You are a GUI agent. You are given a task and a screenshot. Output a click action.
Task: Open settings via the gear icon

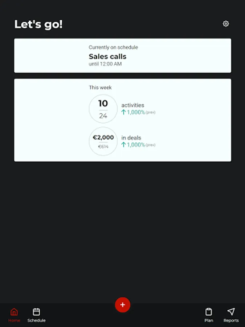coord(226,24)
